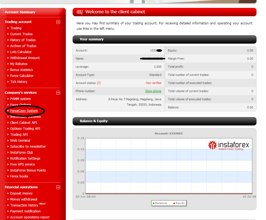Viewport: 266px width, 220px height.
Task: Click the Account Type value Standard
Action: pos(155,75)
